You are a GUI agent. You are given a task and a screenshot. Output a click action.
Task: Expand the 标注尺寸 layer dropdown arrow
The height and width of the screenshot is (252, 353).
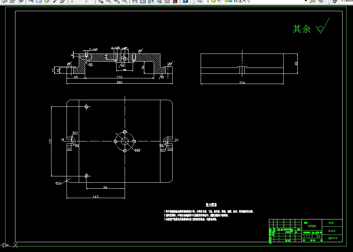click(306, 1)
